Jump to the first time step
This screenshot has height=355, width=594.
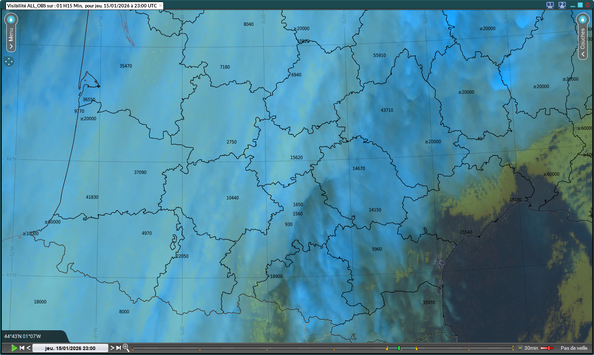[x=22, y=348]
